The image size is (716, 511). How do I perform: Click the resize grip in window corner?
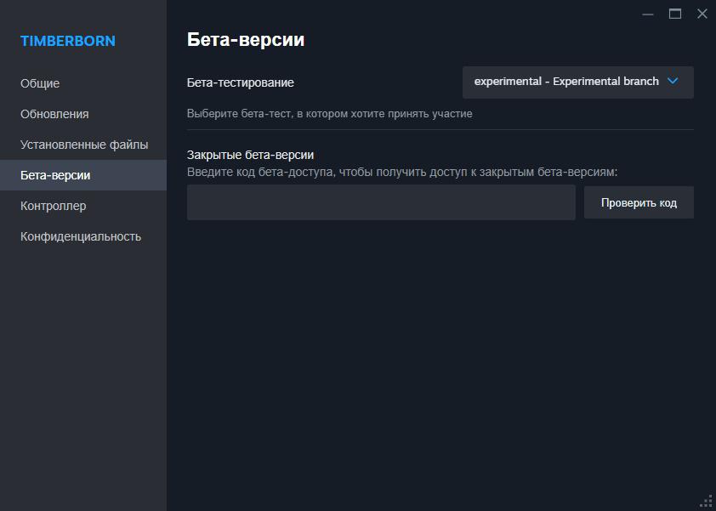pyautogui.click(x=707, y=502)
